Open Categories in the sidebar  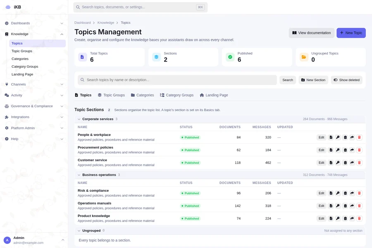tap(38, 59)
